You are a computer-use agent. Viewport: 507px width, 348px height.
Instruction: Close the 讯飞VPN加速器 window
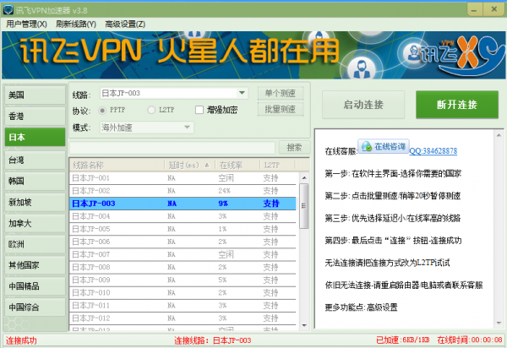tap(494, 9)
